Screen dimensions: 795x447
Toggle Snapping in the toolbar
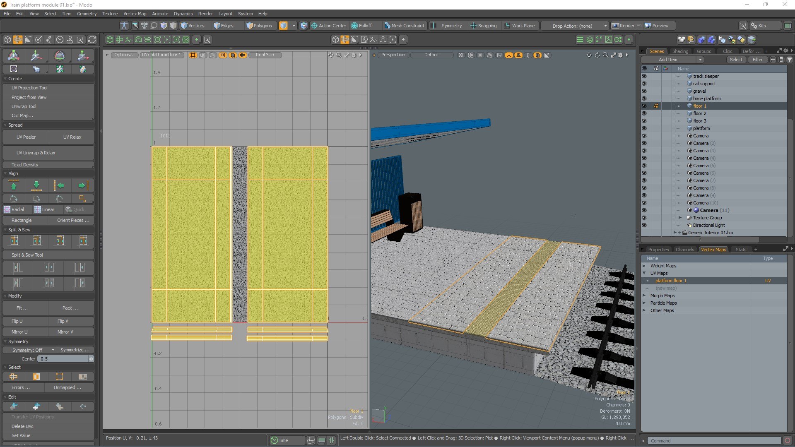pos(483,26)
